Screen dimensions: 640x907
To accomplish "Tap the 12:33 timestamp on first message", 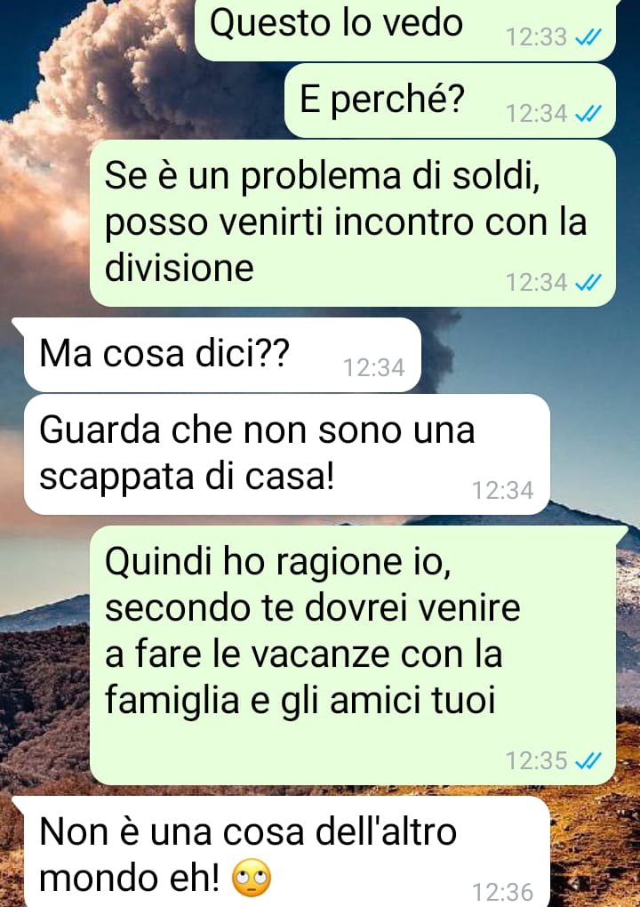I will click(537, 37).
